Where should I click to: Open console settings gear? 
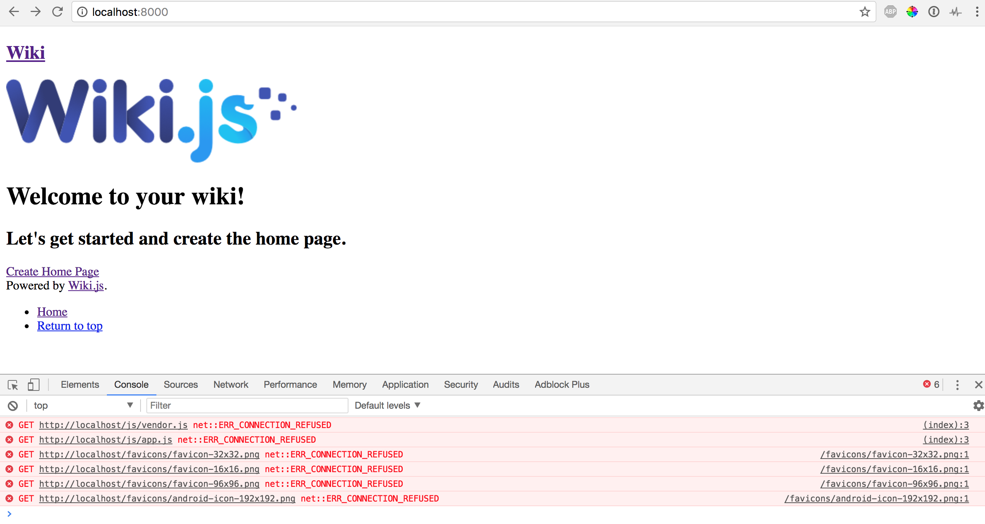(x=978, y=406)
